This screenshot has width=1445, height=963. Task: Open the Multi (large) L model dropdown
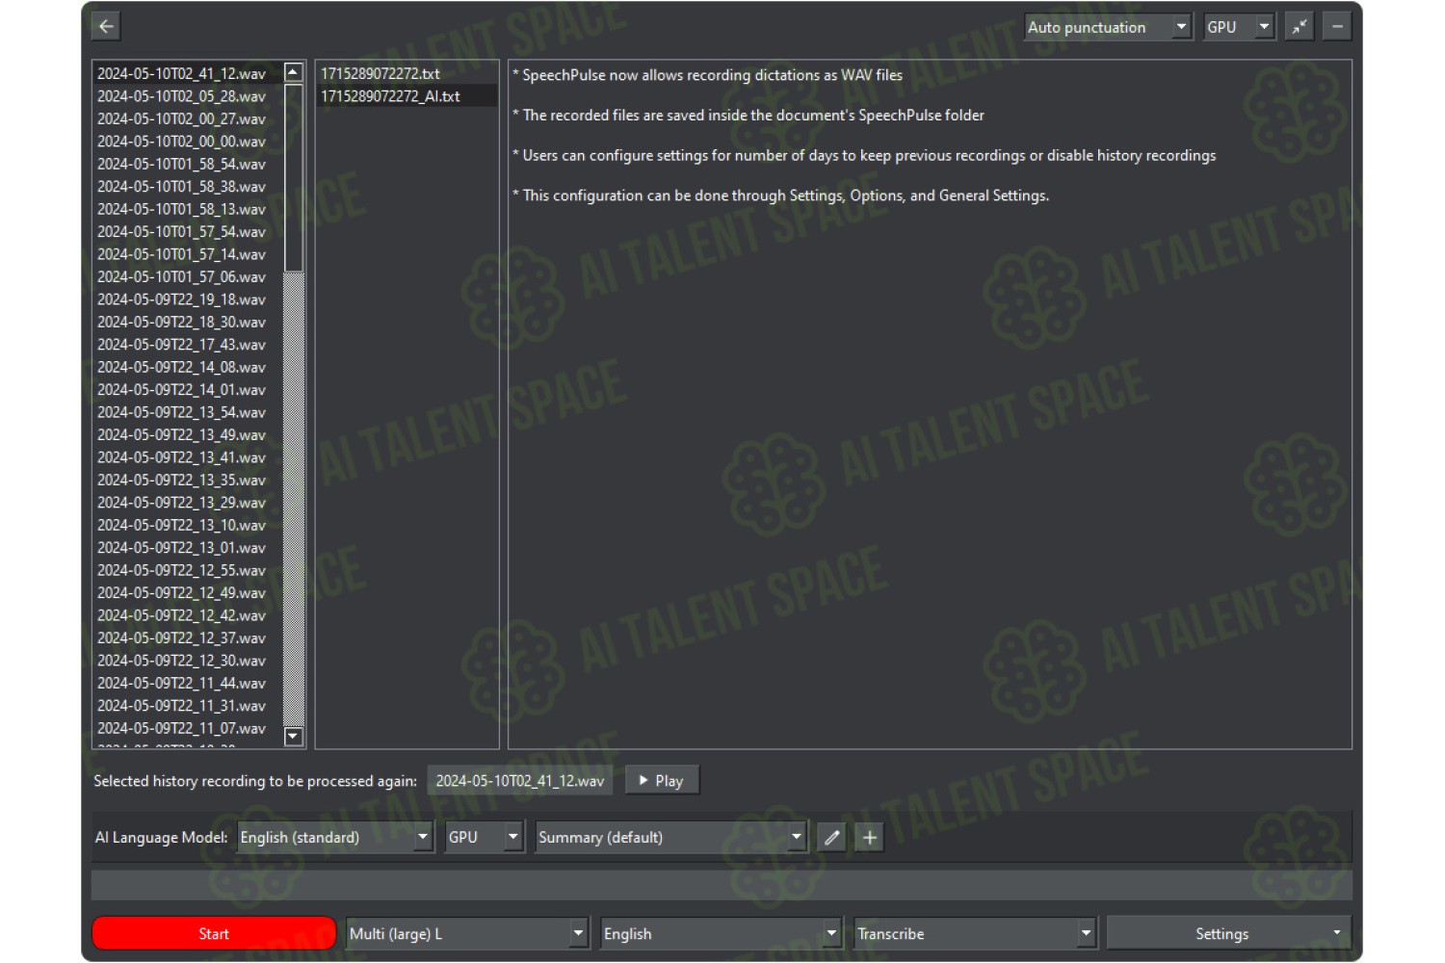tap(467, 934)
